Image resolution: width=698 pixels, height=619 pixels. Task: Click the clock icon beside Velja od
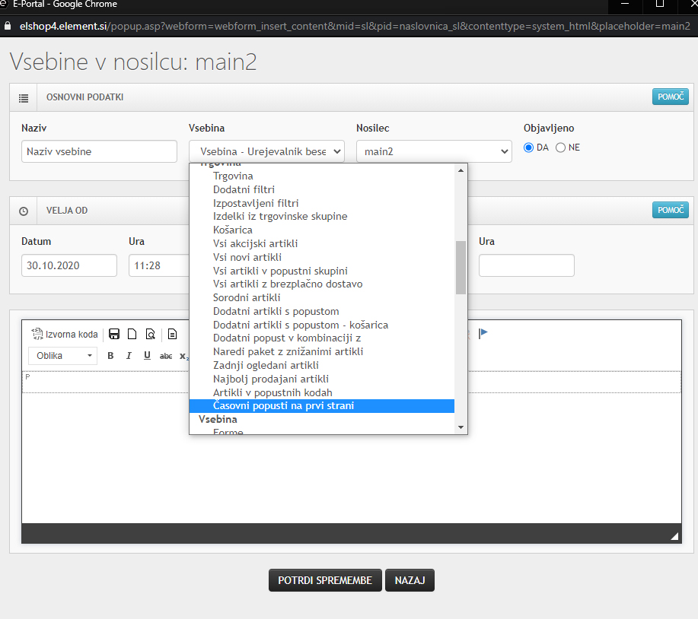[24, 211]
